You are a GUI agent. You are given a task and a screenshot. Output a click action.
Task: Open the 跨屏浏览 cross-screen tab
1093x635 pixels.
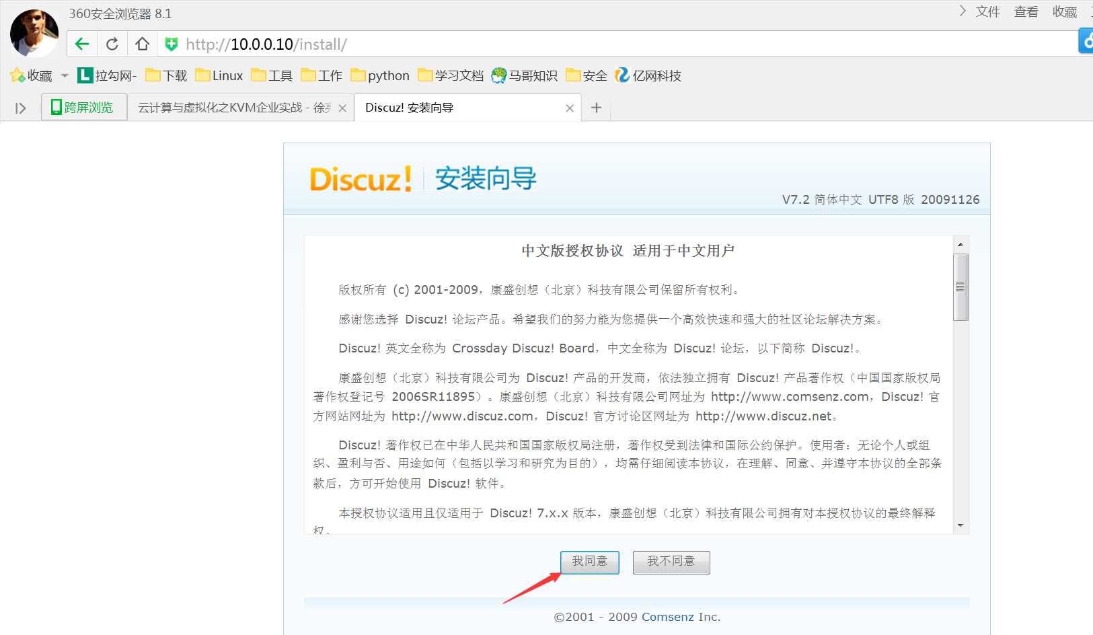coord(84,108)
